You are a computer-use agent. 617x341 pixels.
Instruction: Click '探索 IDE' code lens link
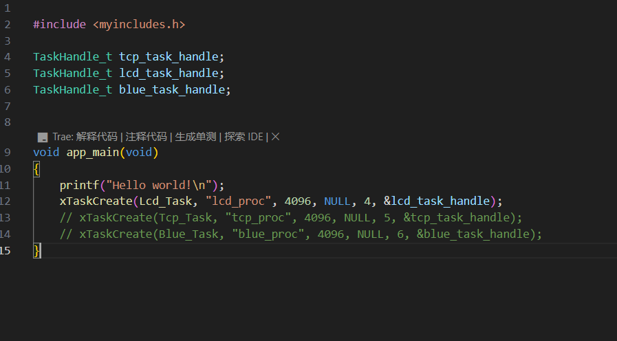[x=243, y=137]
